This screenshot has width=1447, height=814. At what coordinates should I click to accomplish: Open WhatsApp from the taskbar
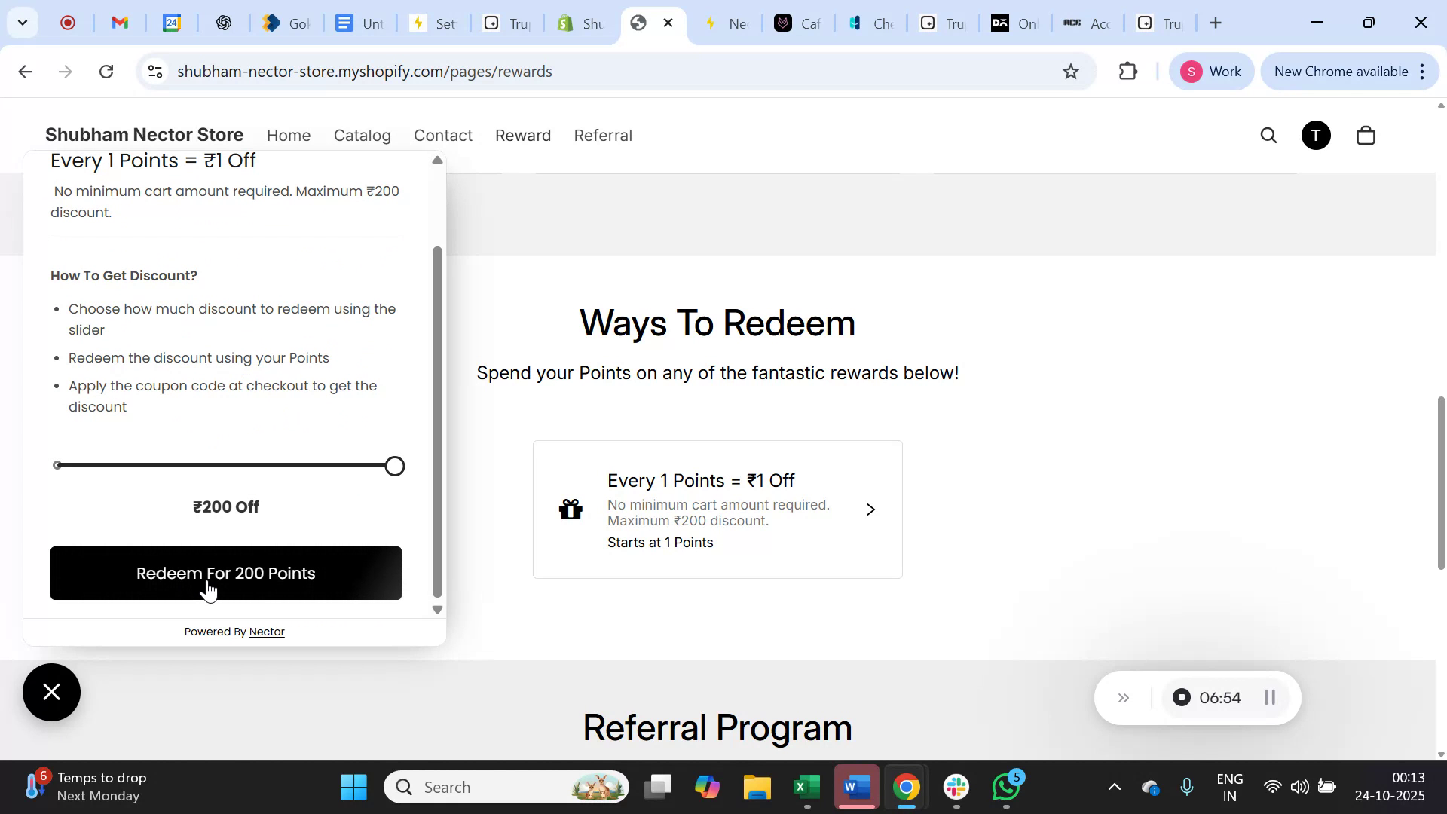[1006, 786]
